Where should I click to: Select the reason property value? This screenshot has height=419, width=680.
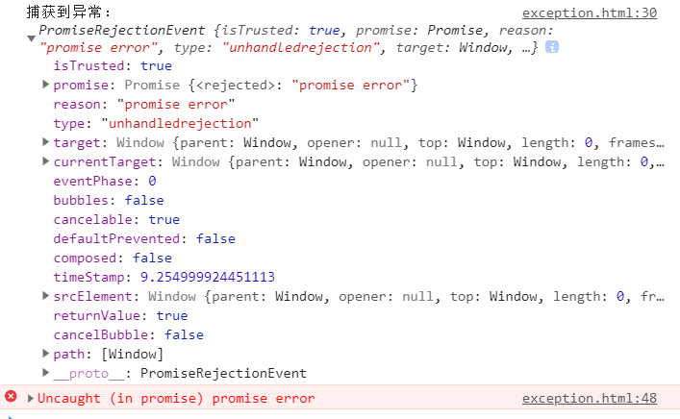(176, 105)
